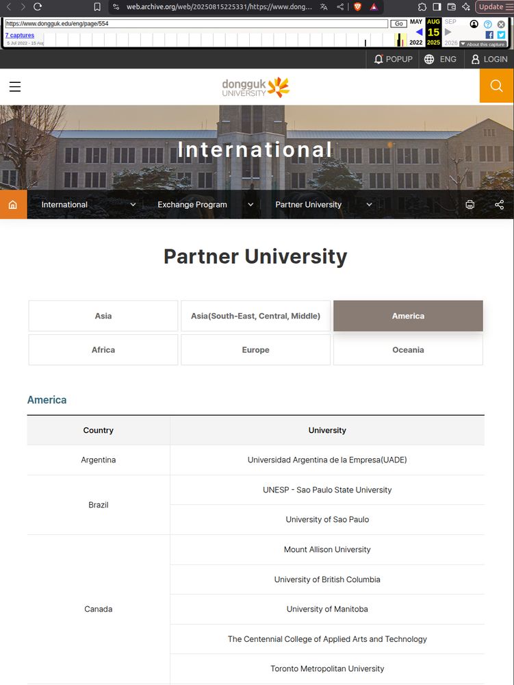Open the Brave Shields lion icon
Viewport: 514px width, 685px height.
(357, 7)
